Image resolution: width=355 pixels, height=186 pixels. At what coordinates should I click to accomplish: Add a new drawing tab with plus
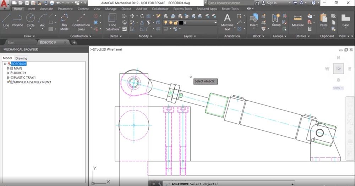(74, 43)
